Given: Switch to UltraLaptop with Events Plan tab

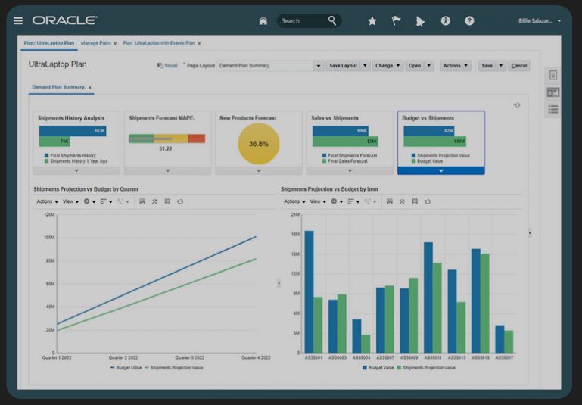Looking at the screenshot, I should (x=160, y=43).
